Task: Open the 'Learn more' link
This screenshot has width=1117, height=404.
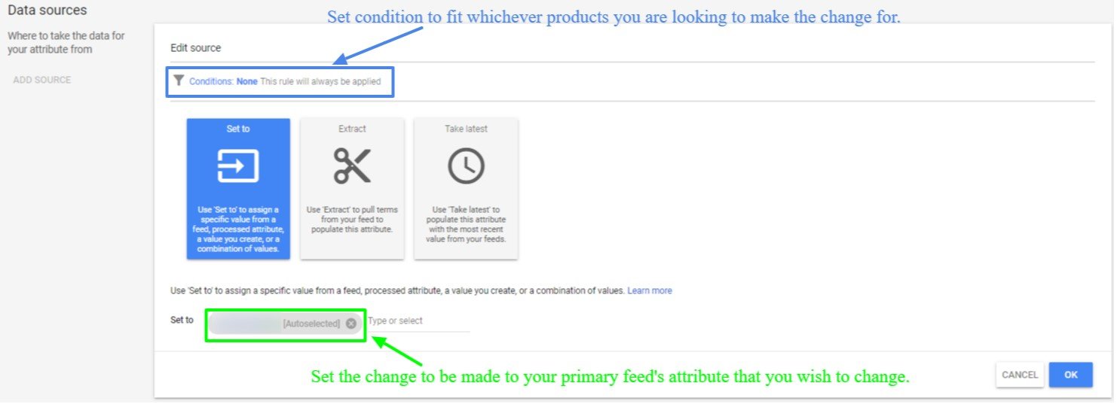Action: click(649, 290)
